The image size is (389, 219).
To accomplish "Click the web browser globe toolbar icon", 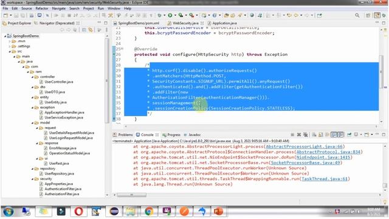I will pos(252,15).
